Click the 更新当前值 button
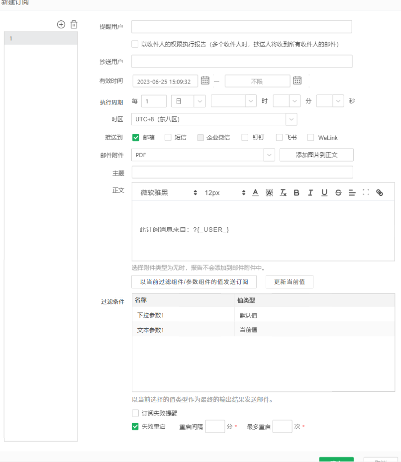The image size is (401, 462). tap(289, 281)
